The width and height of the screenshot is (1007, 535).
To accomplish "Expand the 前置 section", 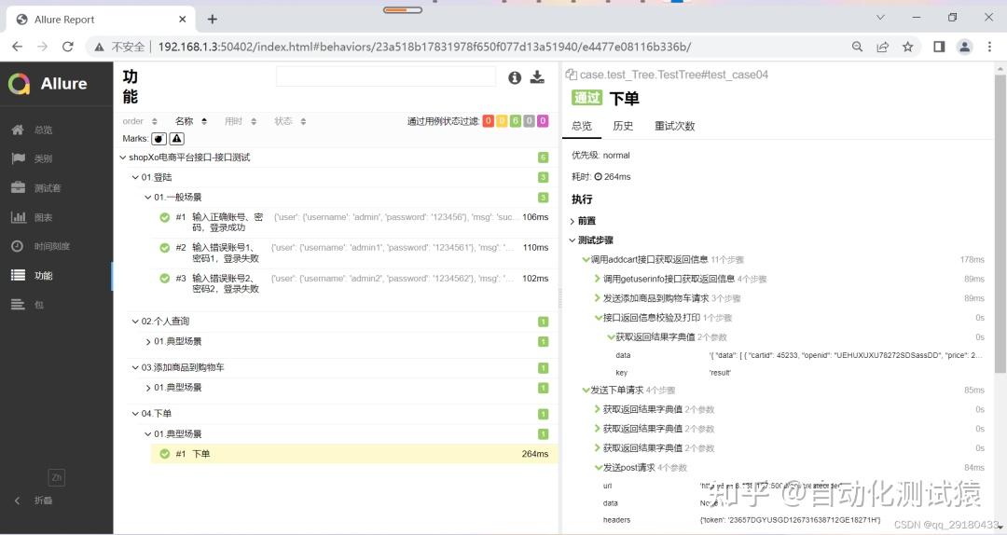I will 583,221.
